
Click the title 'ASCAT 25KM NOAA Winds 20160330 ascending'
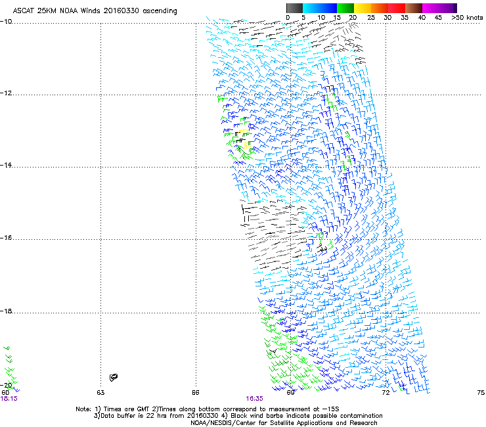coord(95,11)
